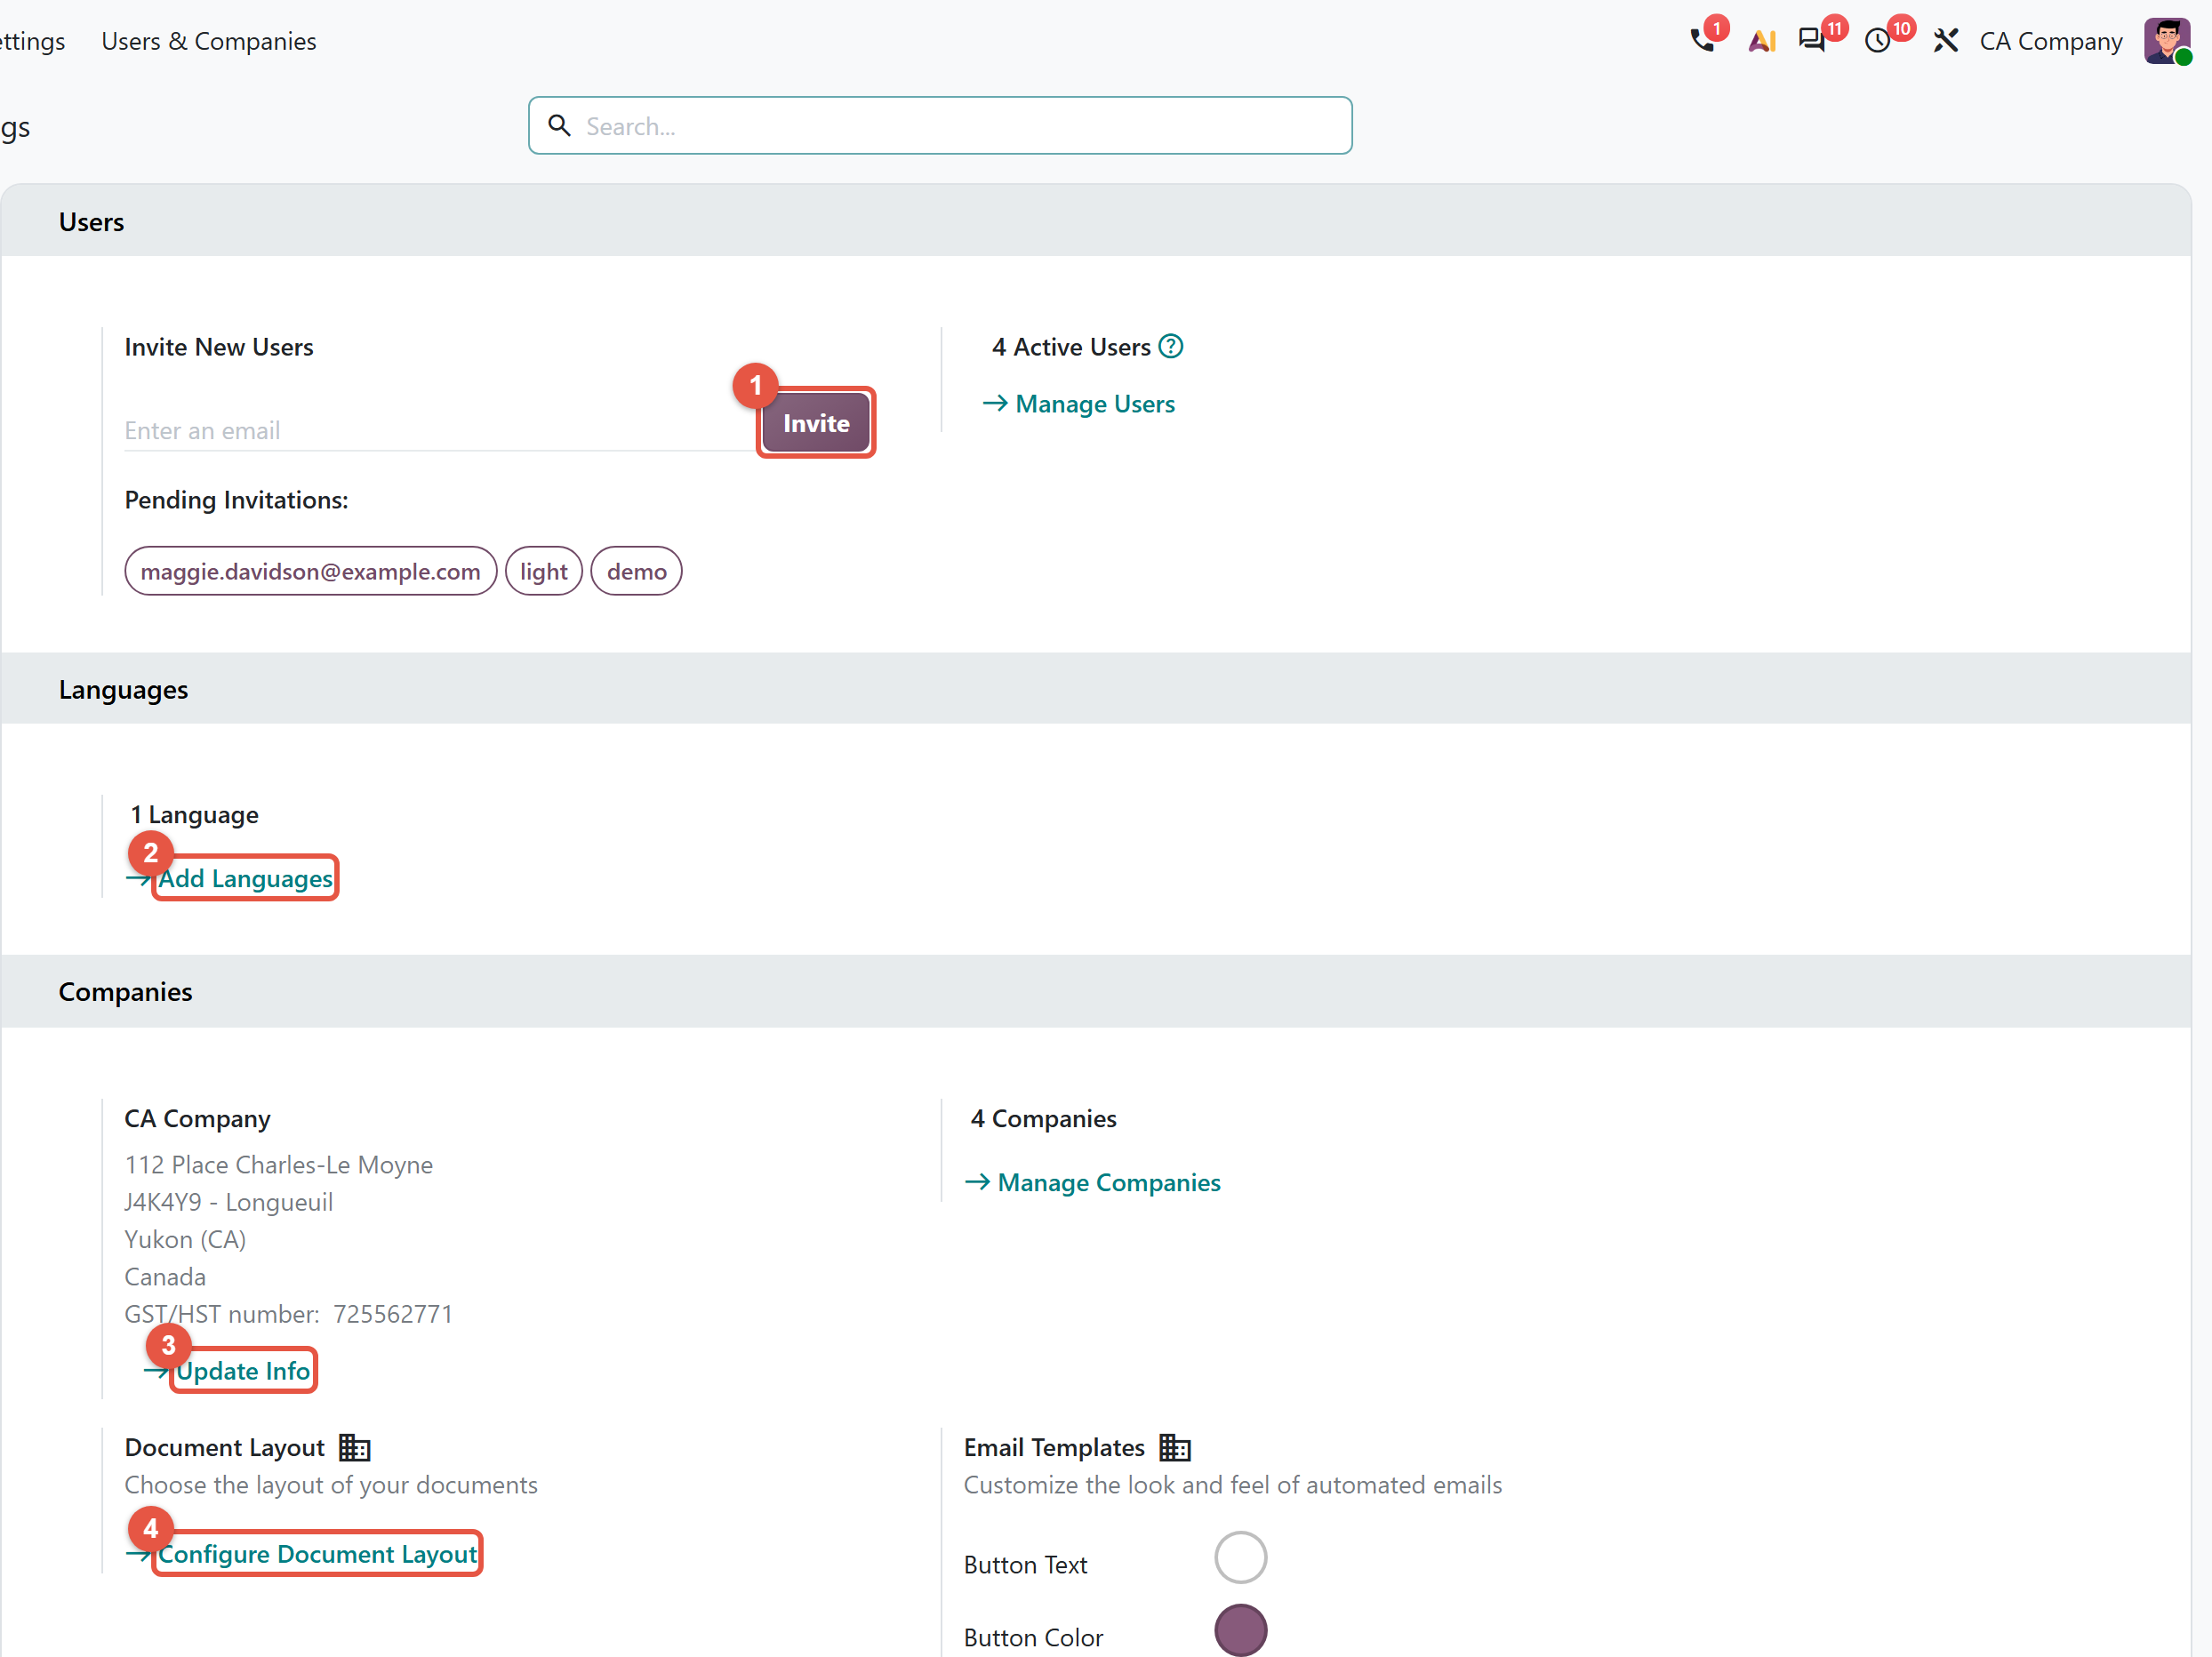The image size is (2212, 1657).
Task: Focus the Search settings field
Action: 940,125
